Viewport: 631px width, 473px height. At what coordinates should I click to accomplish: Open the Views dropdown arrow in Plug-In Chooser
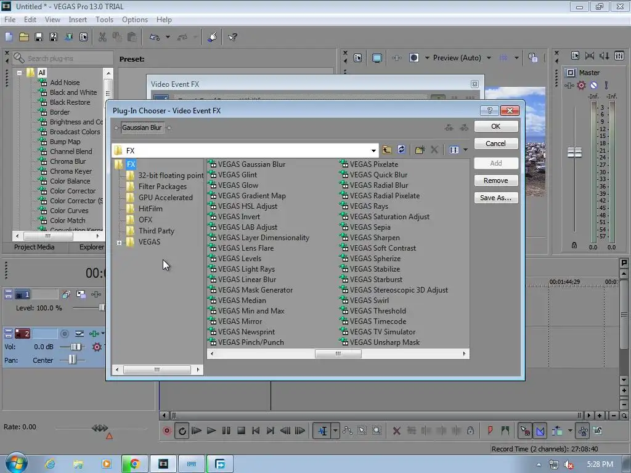point(466,150)
